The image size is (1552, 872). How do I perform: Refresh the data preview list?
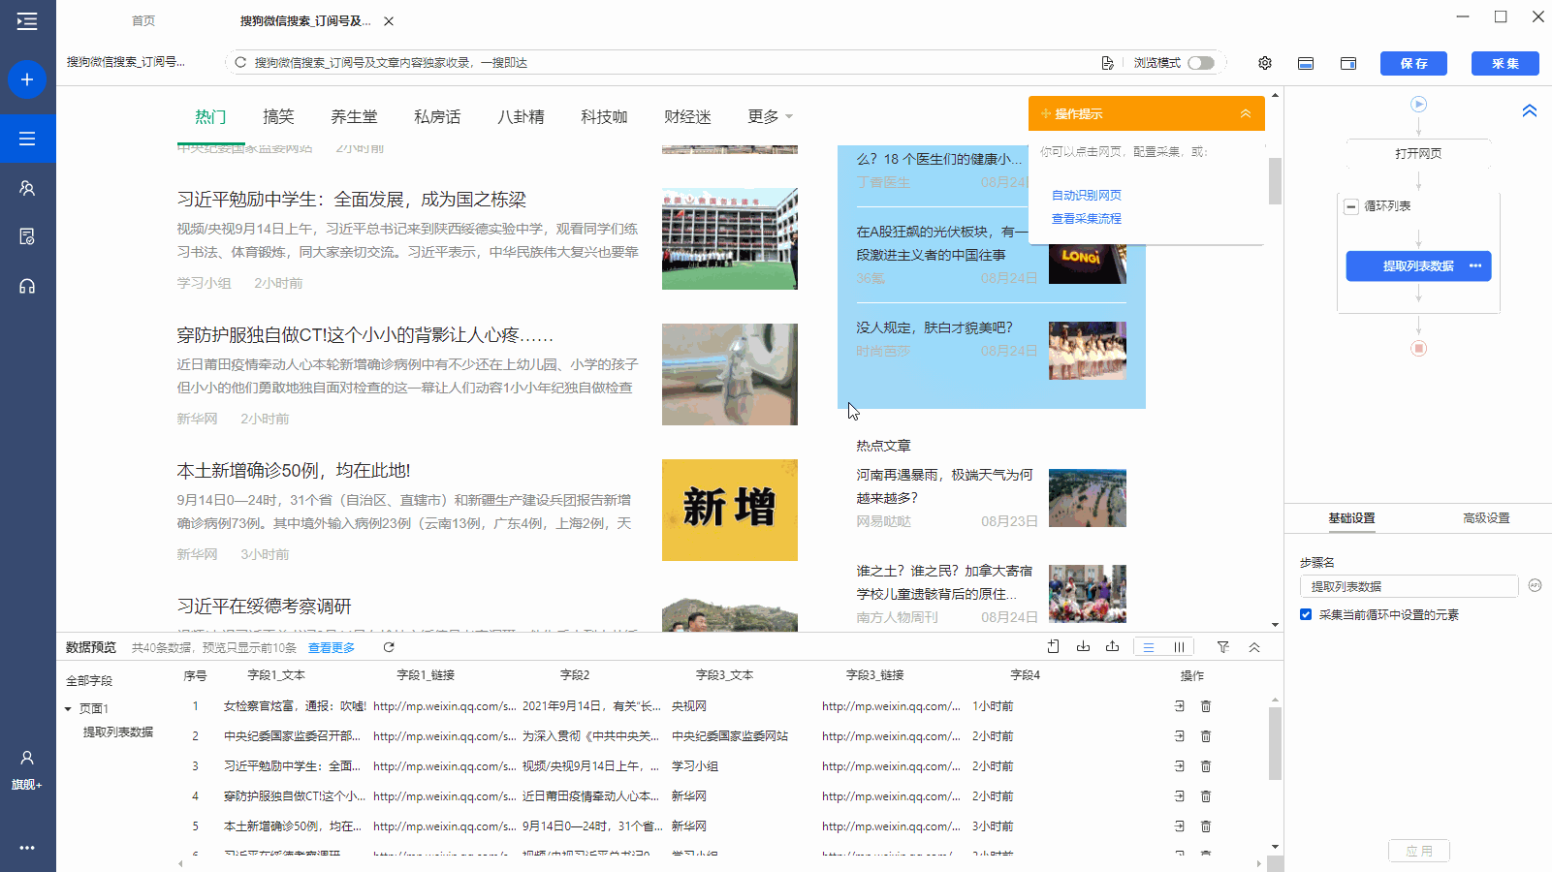click(389, 647)
